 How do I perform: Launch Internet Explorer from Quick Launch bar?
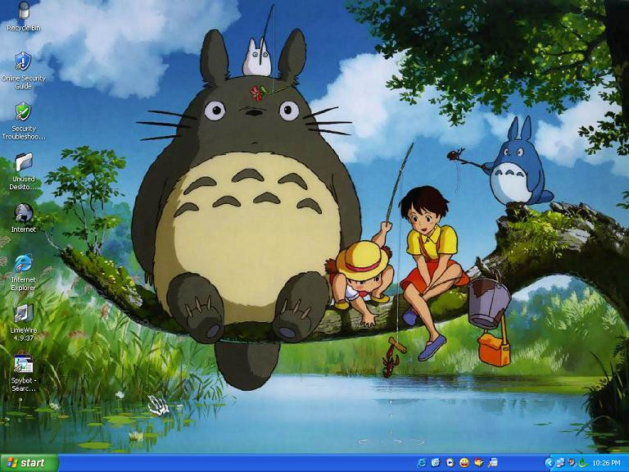click(421, 463)
